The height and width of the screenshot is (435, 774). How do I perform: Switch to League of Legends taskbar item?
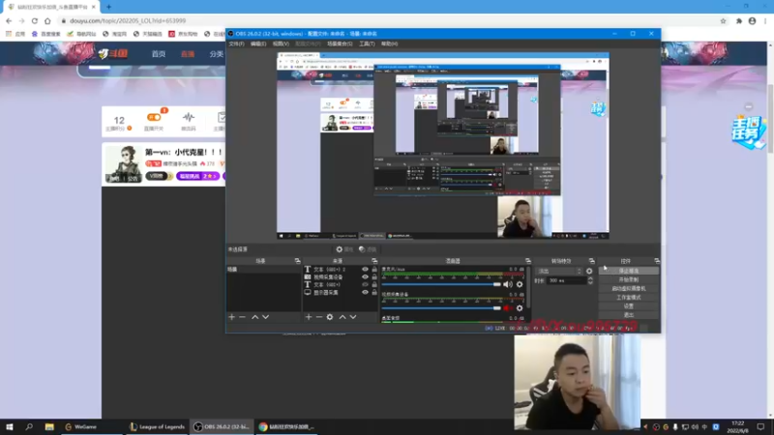click(x=157, y=426)
